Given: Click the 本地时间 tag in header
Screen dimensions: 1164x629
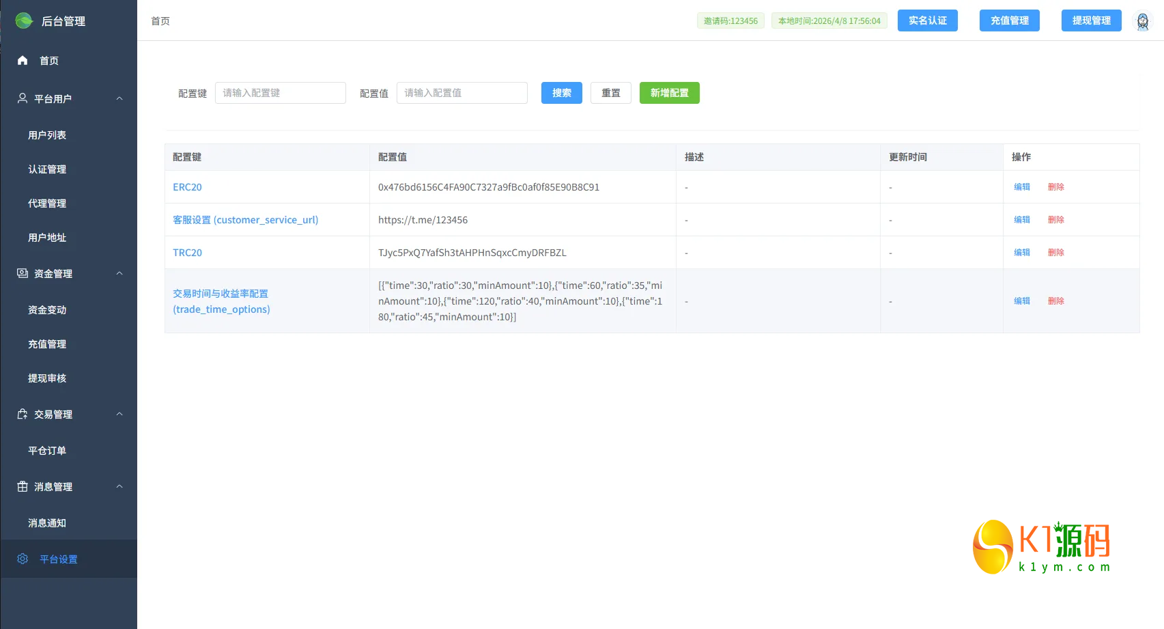Looking at the screenshot, I should (829, 20).
